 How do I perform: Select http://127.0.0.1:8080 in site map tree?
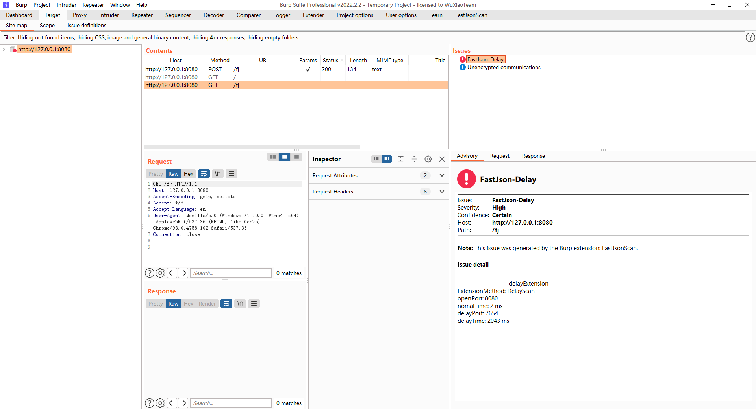44,49
